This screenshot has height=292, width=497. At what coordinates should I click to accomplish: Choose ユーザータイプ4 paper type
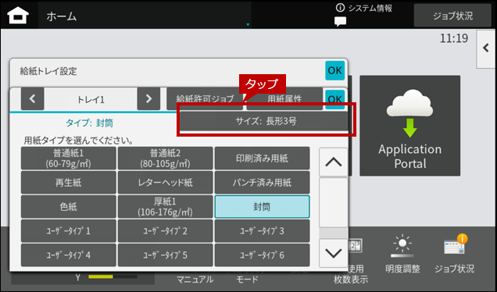[69, 255]
